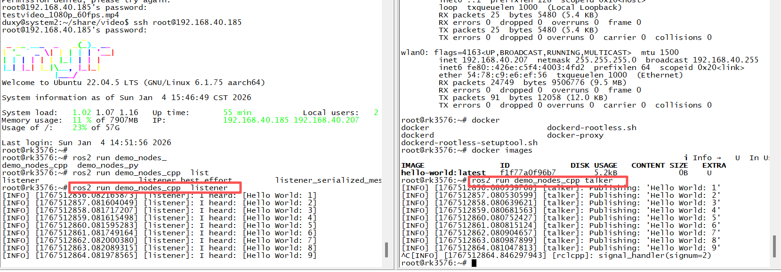Click the 'EXTRA' column header

click(x=714, y=165)
